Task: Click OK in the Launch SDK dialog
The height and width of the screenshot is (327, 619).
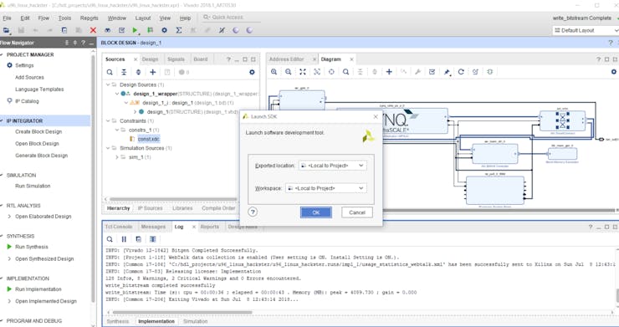Action: click(x=316, y=212)
